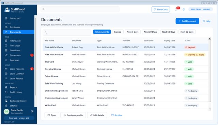Select the Expired filter tab

tap(118, 32)
